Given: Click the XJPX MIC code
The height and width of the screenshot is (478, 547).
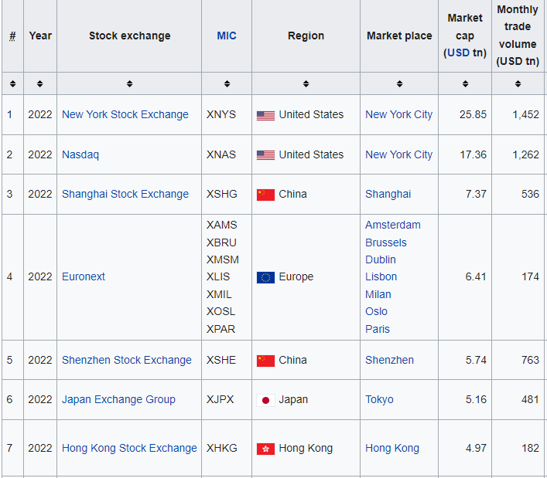Looking at the screenshot, I should tap(221, 399).
